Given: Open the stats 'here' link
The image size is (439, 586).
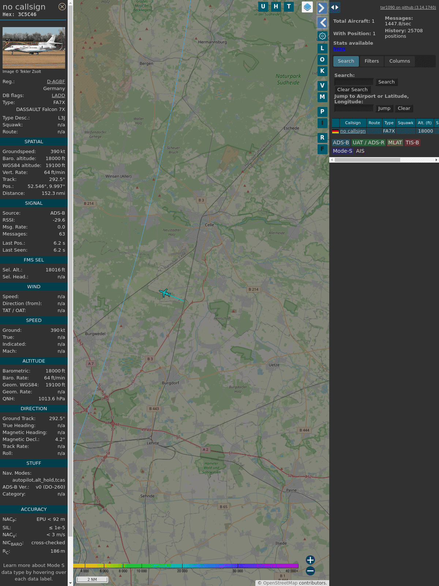Looking at the screenshot, I should pyautogui.click(x=339, y=49).
